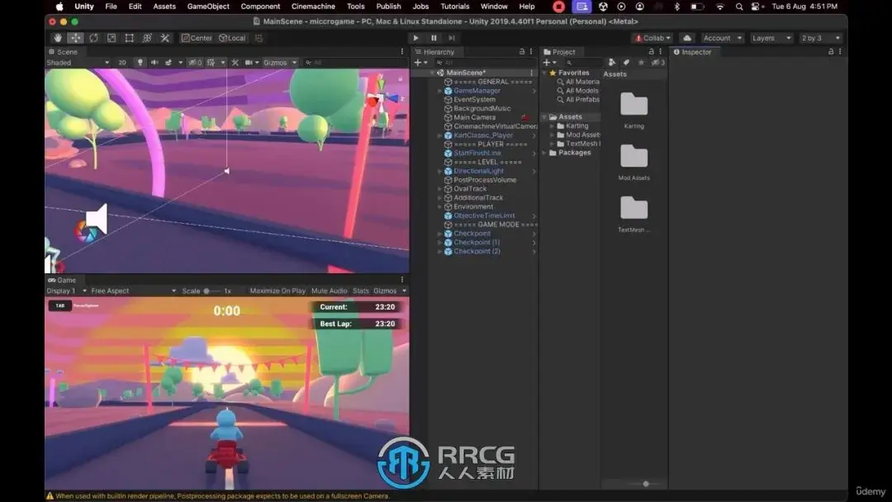Toggle pivot mode Center button
892x502 pixels.
(197, 38)
